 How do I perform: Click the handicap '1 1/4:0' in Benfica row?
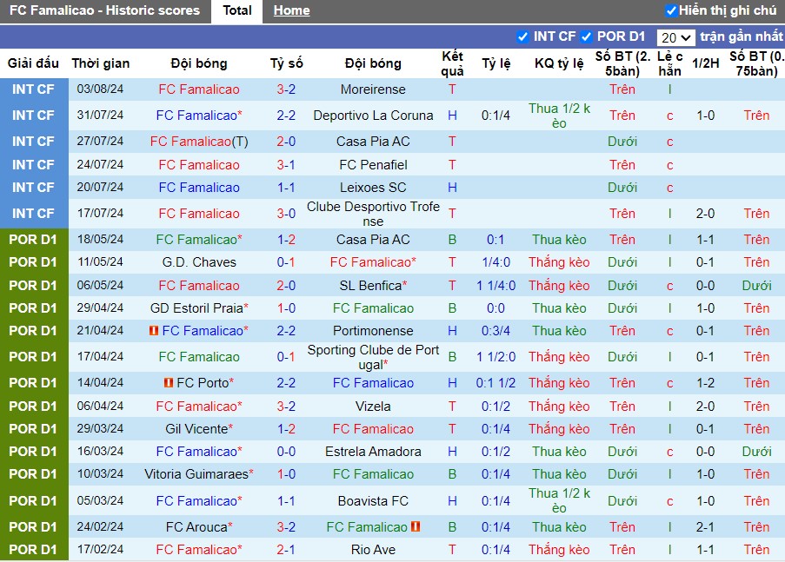coord(496,286)
